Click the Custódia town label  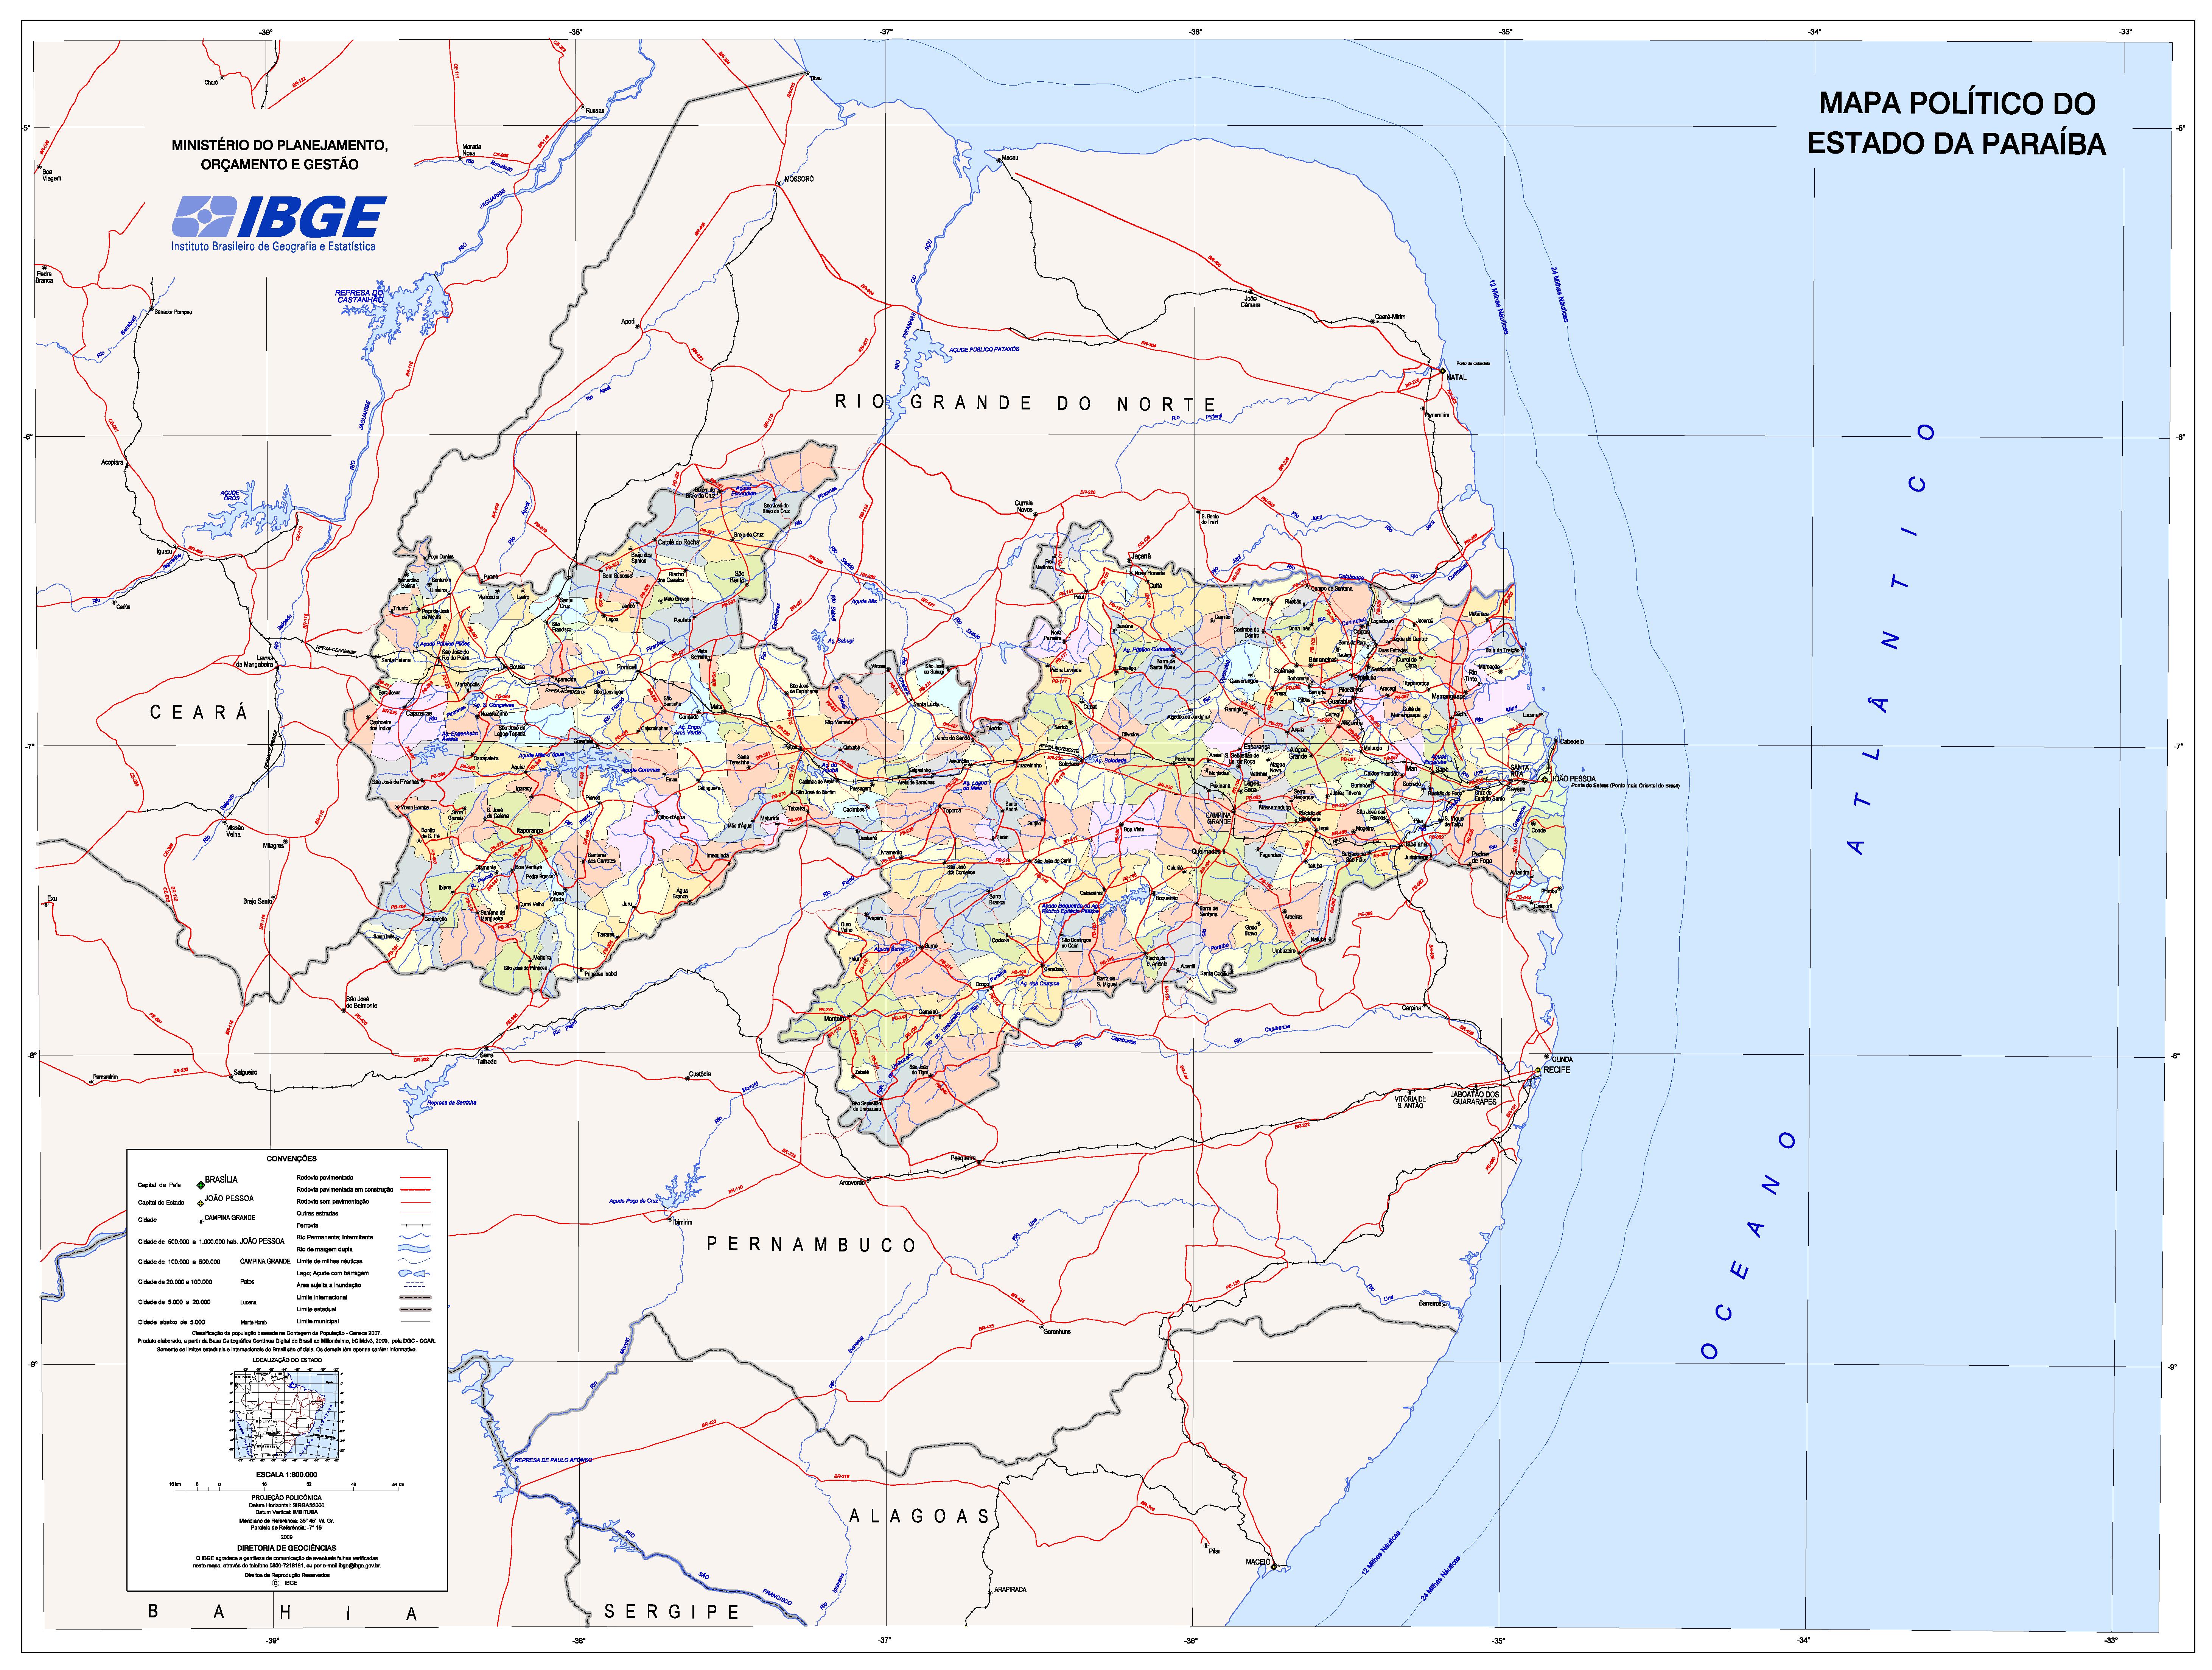click(x=700, y=1074)
